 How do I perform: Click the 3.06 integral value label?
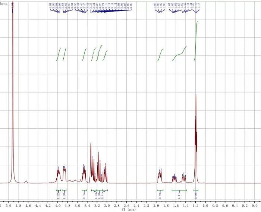tap(196, 196)
